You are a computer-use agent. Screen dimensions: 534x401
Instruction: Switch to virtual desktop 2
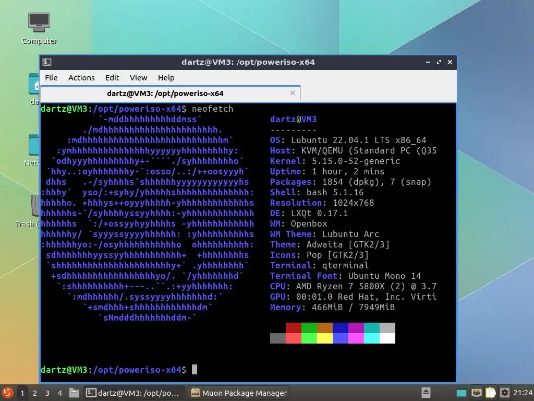click(35, 393)
